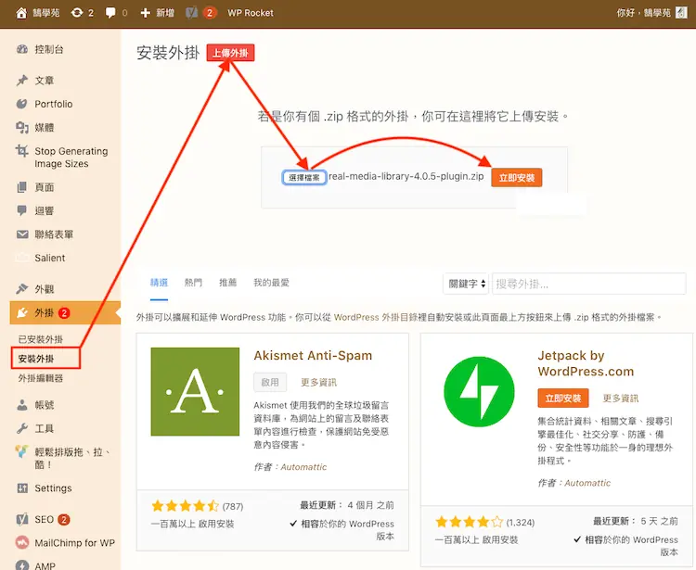The height and width of the screenshot is (570, 696).
Task: Click the Pages (頁面) icon in the sidebar
Action: tap(21, 187)
